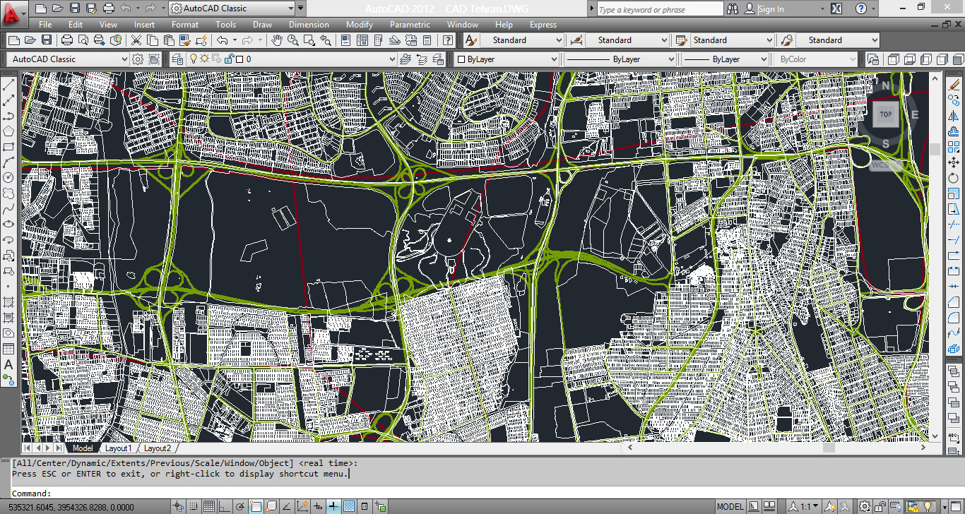Select the Text tool letter A
Image resolution: width=965 pixels, height=514 pixels.
tap(9, 365)
